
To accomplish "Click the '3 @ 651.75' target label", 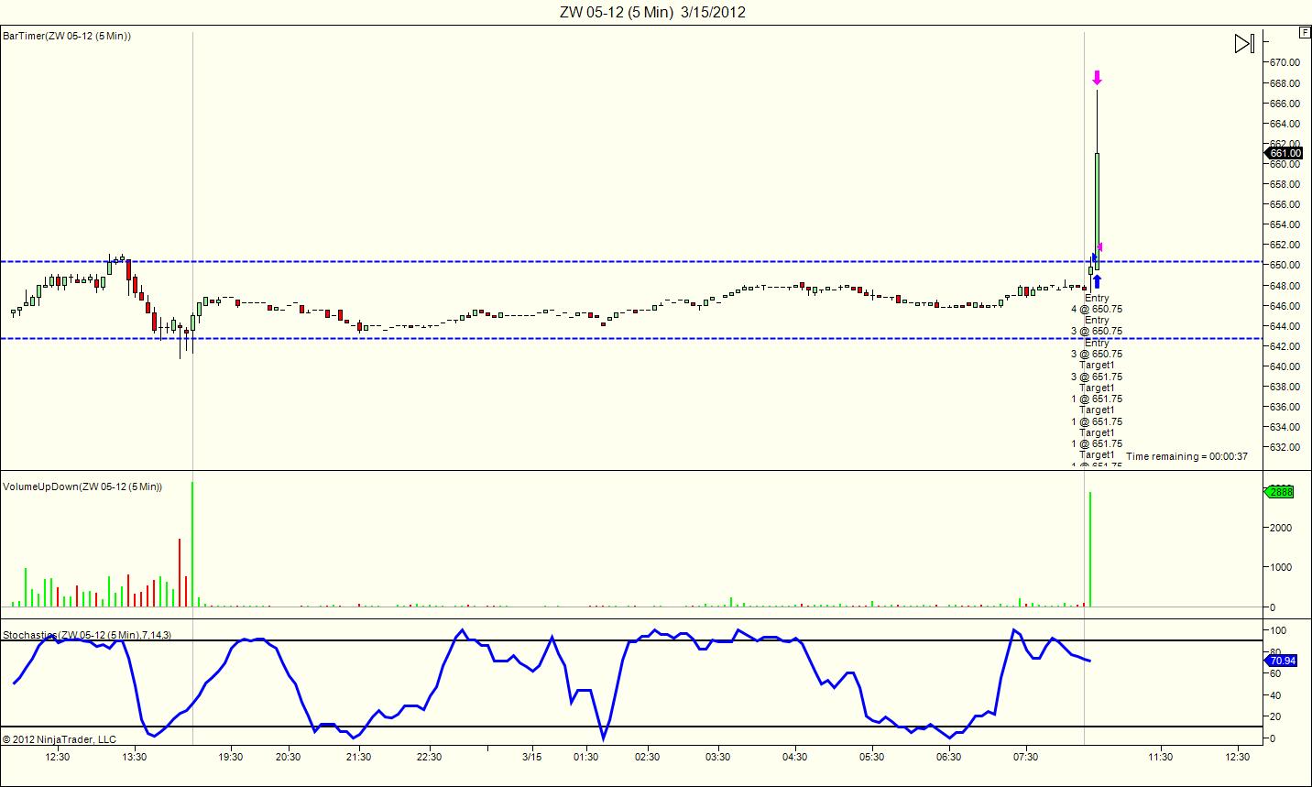I will coord(1097,377).
